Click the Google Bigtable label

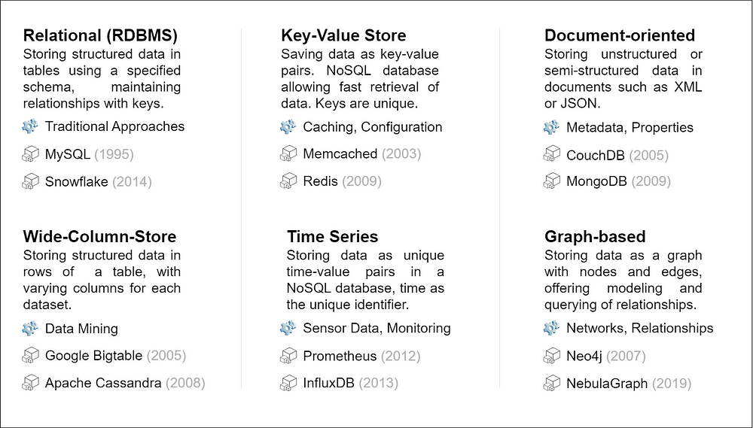[x=94, y=356]
